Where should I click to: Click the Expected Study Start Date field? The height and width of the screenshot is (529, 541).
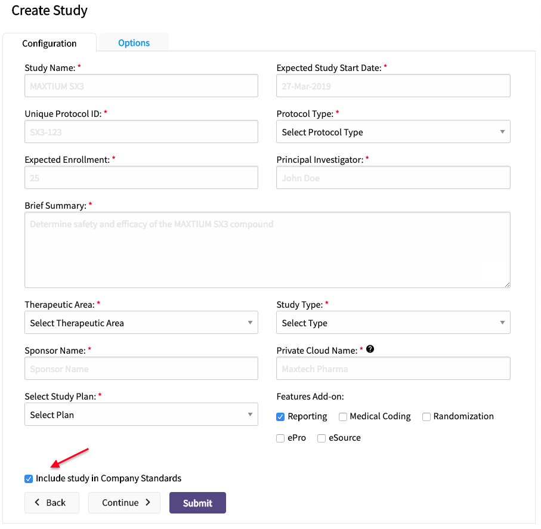[x=393, y=86]
